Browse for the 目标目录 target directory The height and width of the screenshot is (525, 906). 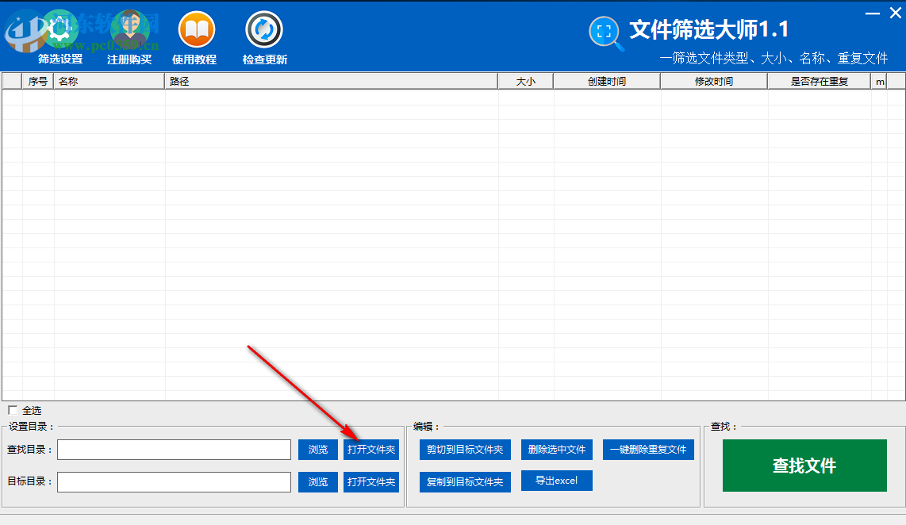click(x=318, y=481)
